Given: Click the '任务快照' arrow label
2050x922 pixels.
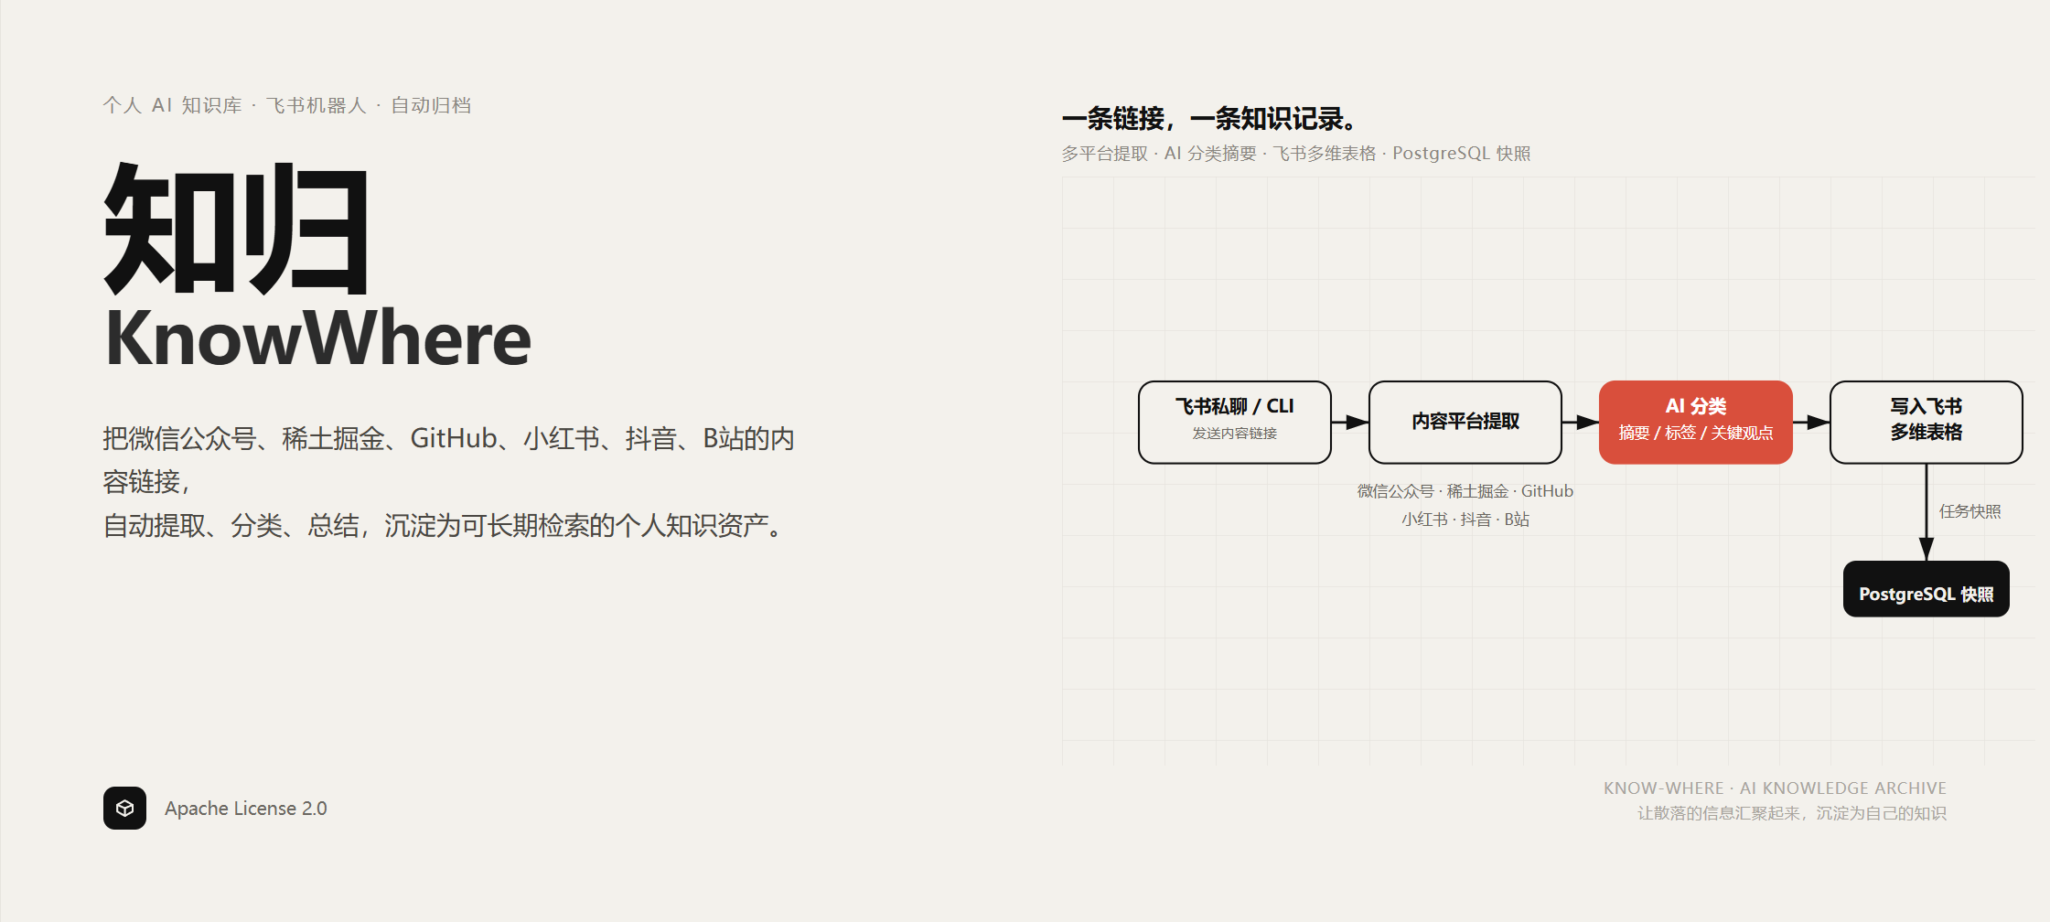Looking at the screenshot, I should (1970, 511).
